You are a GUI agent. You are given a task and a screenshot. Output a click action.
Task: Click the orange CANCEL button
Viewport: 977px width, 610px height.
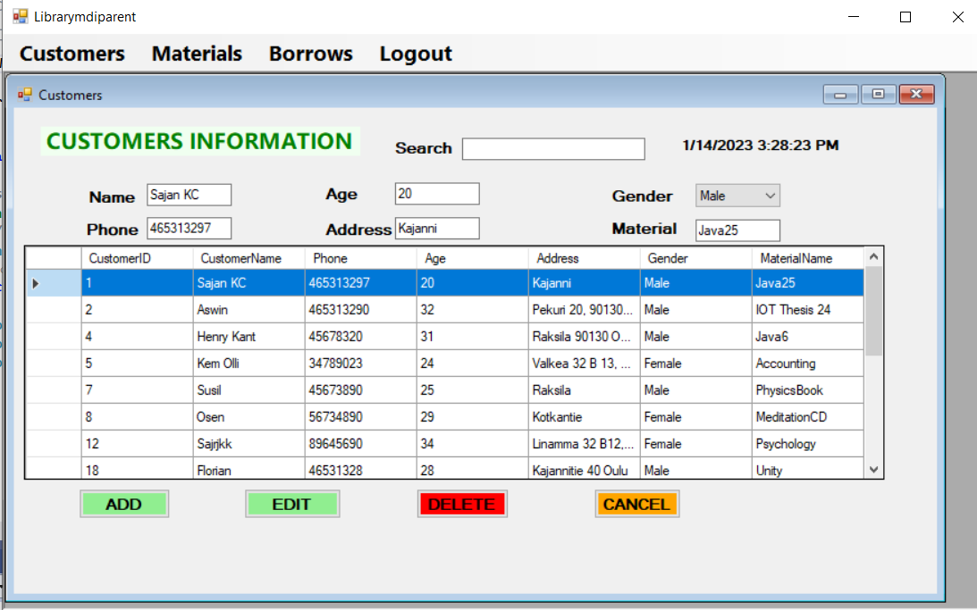[x=636, y=505]
